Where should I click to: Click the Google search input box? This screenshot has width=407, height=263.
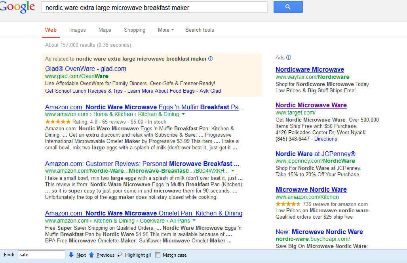[x=154, y=7]
